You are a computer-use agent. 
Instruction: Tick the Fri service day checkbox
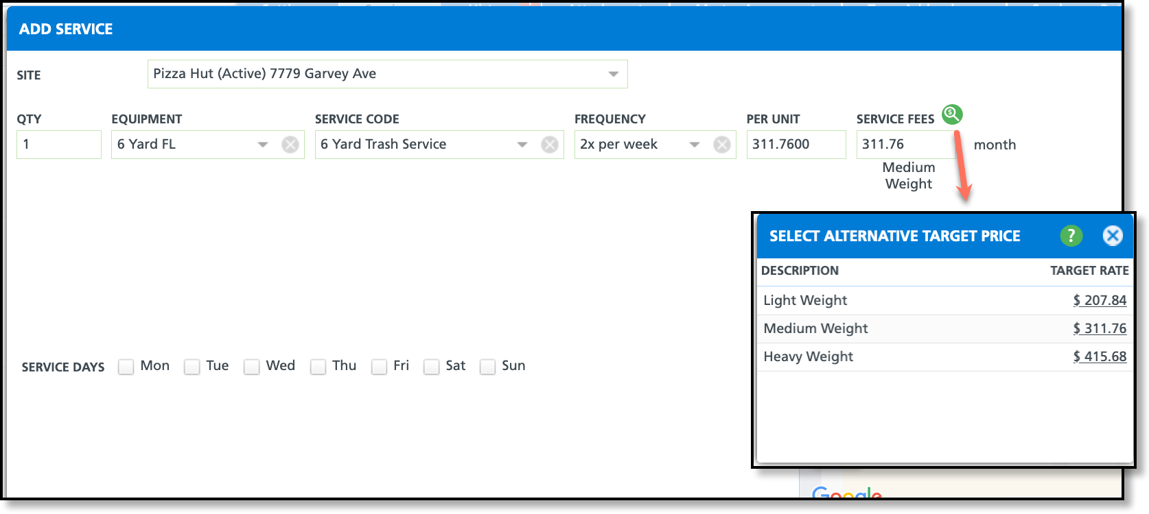click(379, 367)
